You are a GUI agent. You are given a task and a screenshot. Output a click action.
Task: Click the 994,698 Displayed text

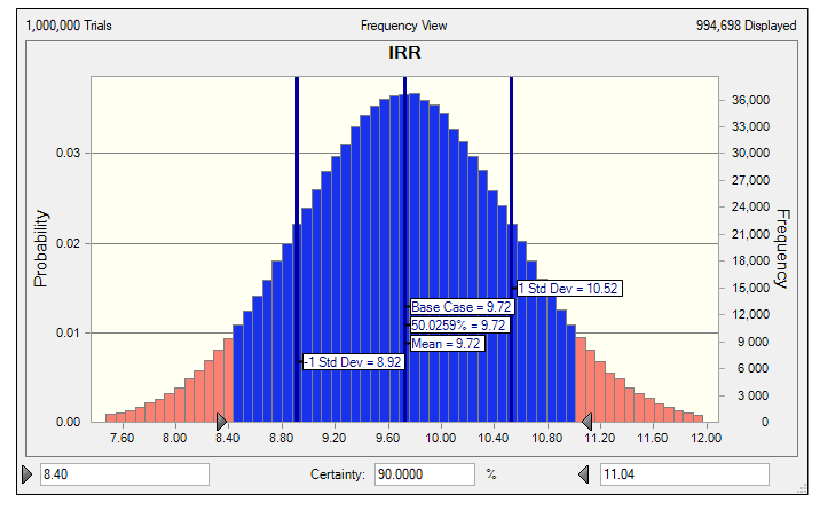[746, 26]
